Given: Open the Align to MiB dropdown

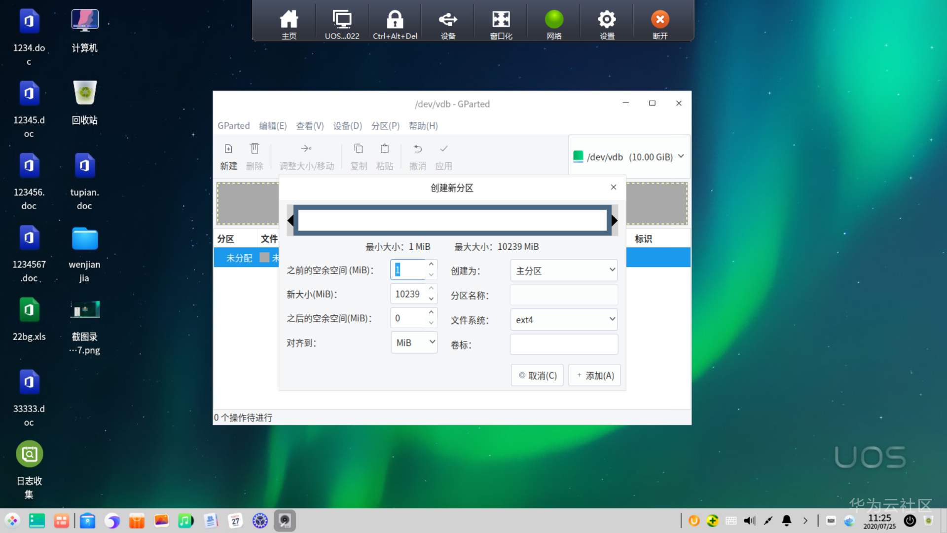Looking at the screenshot, I should click(x=414, y=343).
